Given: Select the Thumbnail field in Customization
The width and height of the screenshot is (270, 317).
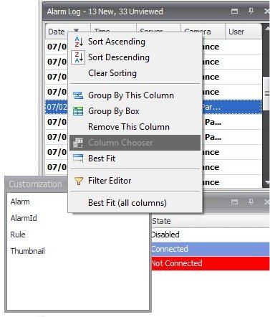Looking at the screenshot, I should pyautogui.click(x=27, y=251).
